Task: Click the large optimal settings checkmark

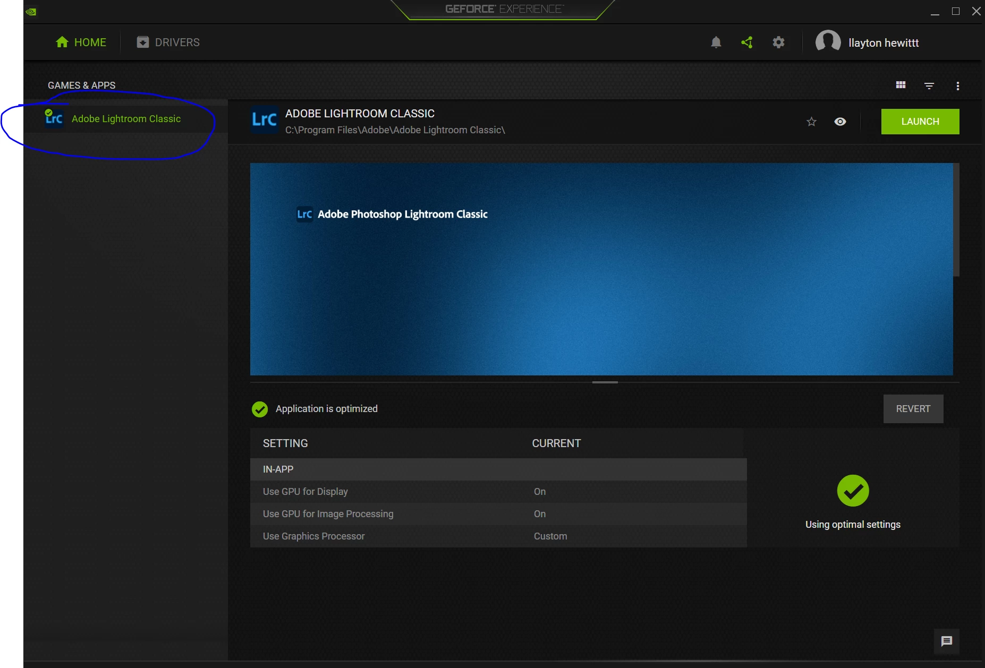Action: click(853, 491)
